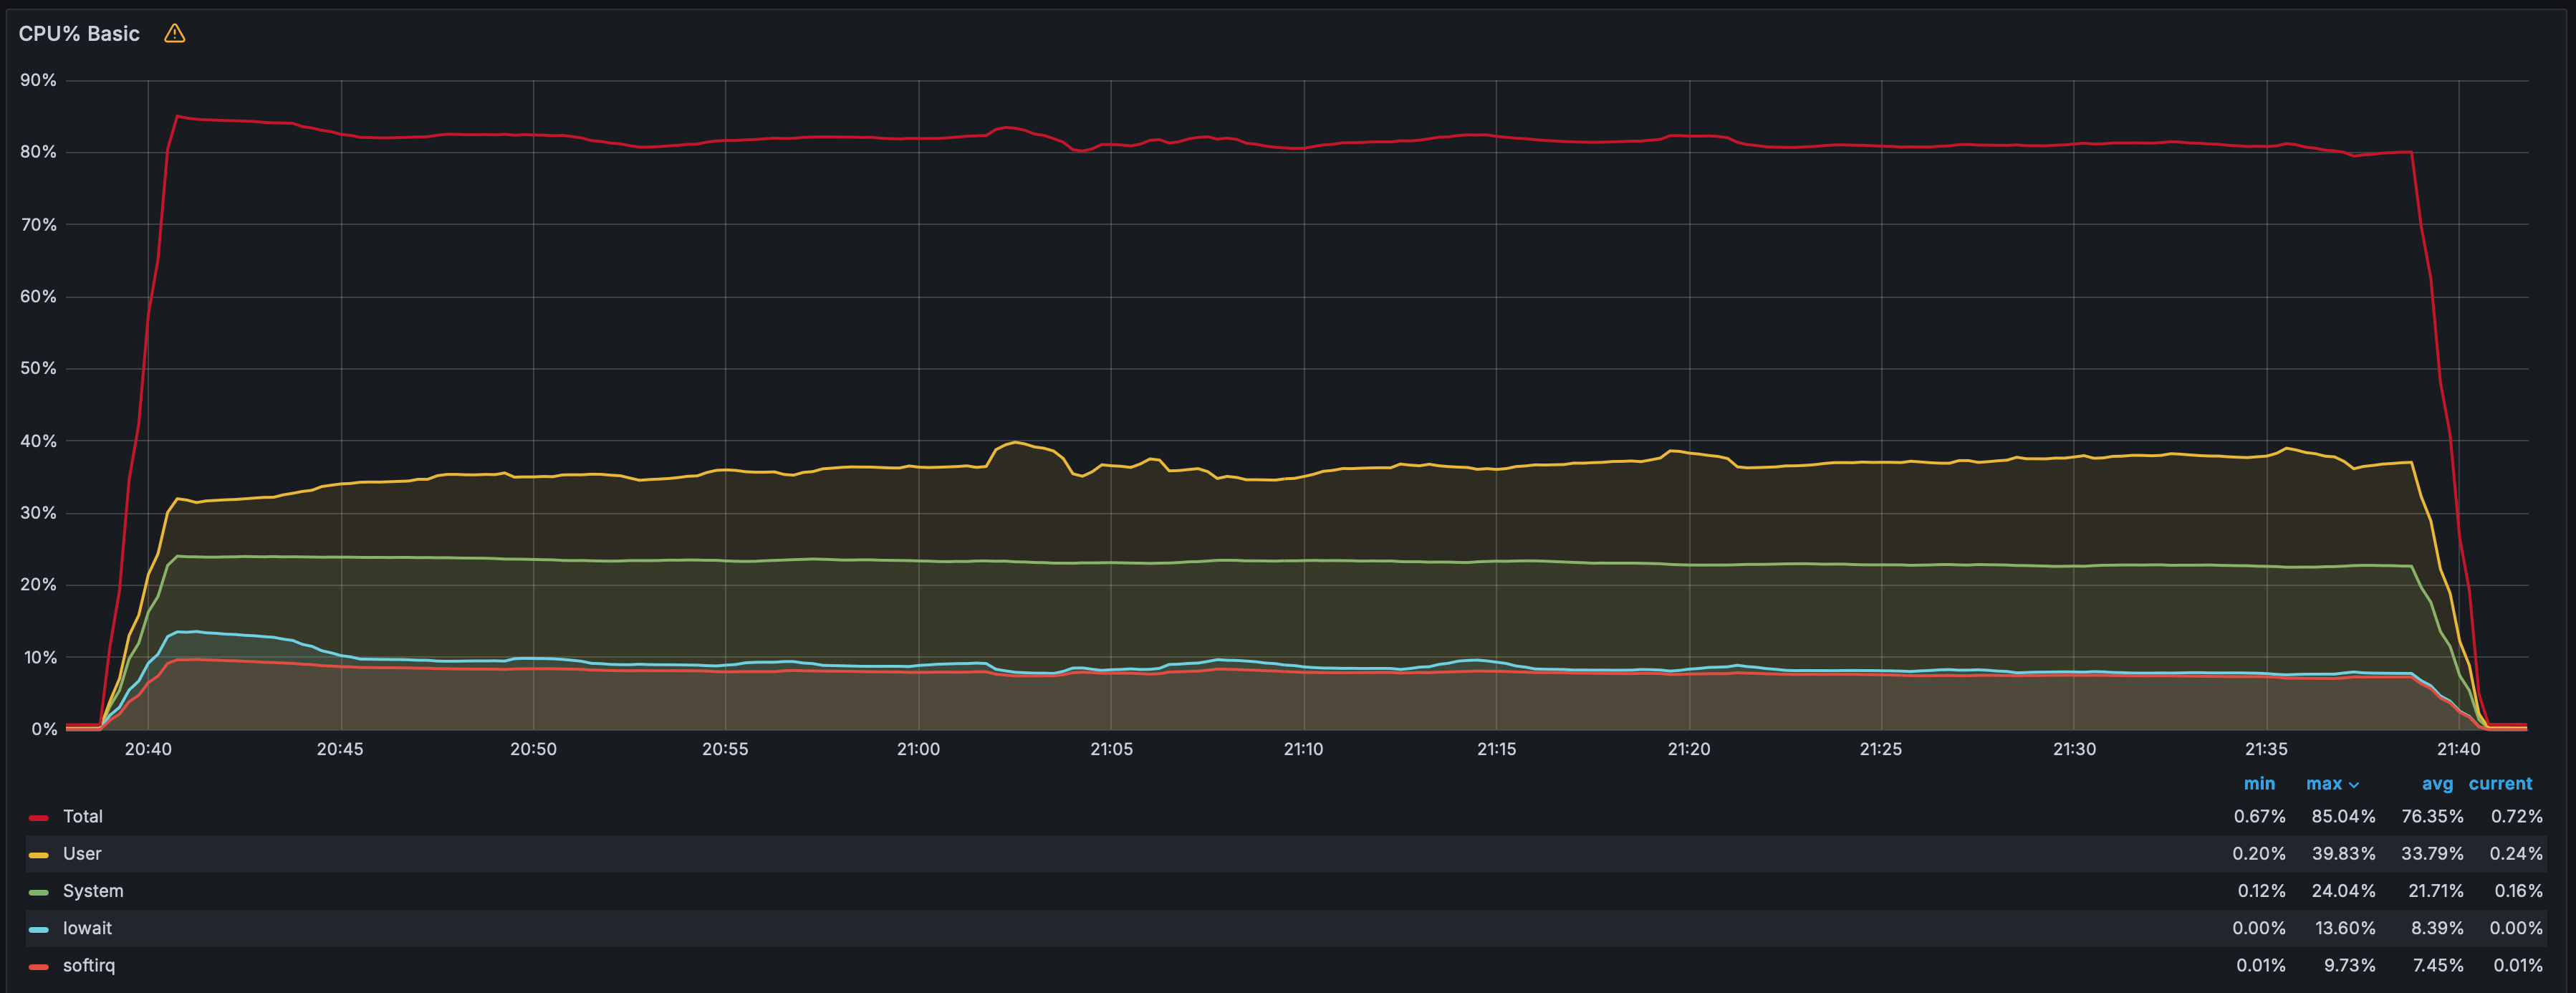Screen dimensions: 2576x993
Task: Click the red Total series color swatch
Action: (39, 818)
